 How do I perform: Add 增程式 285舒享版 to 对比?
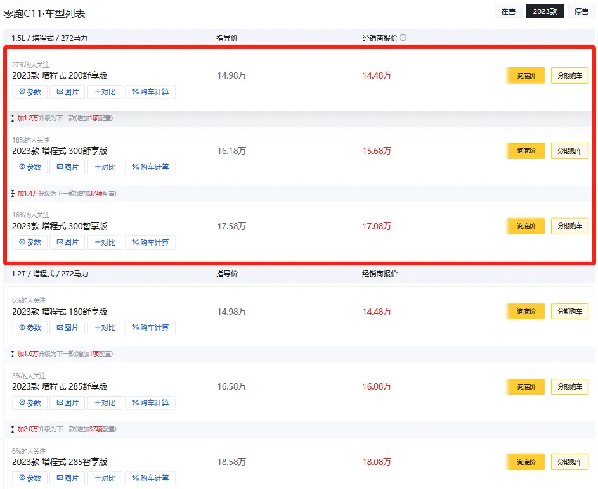coord(105,403)
